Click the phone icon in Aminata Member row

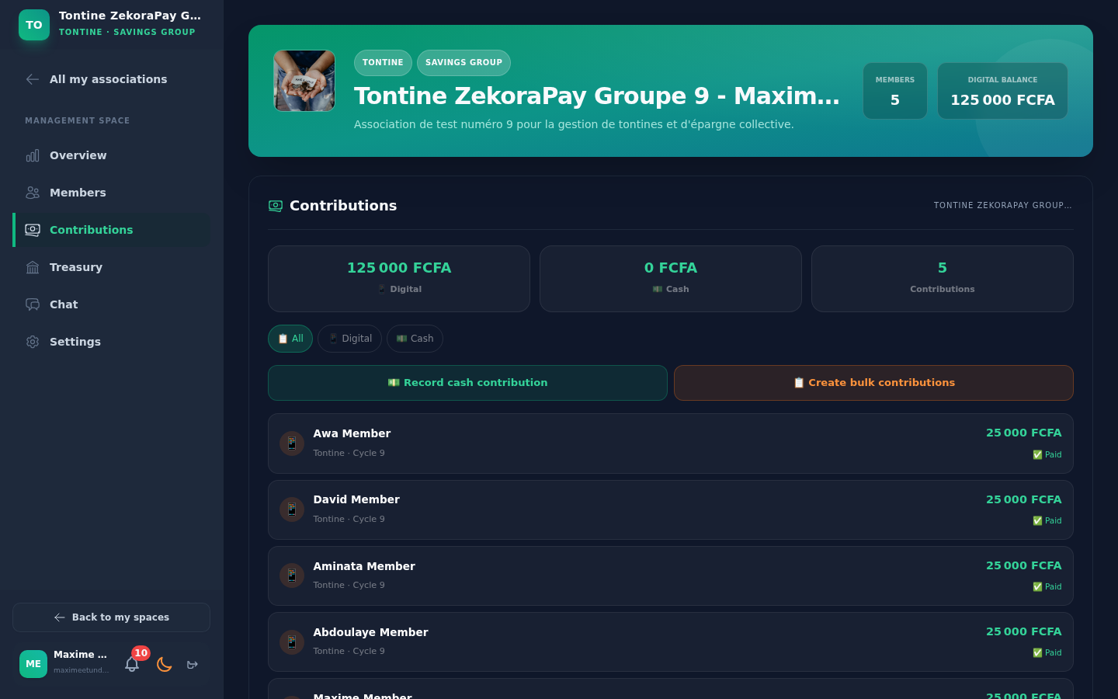292,576
